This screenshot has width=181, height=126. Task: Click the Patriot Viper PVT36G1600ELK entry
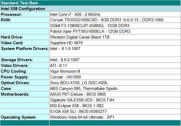(90, 31)
